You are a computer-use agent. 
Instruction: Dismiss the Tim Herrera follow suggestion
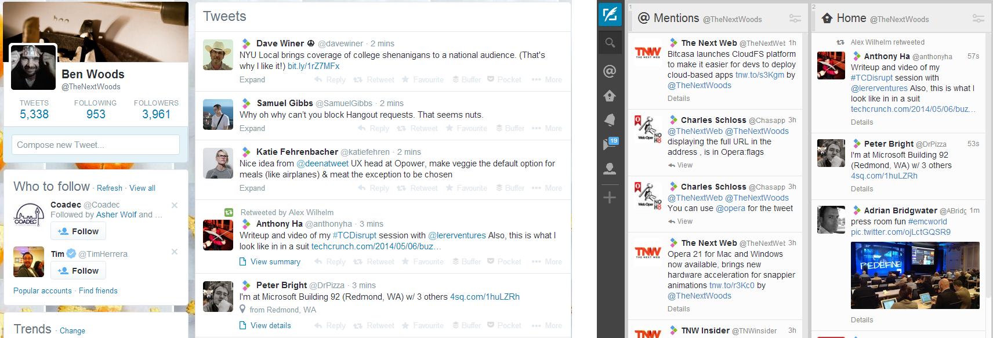tap(175, 252)
